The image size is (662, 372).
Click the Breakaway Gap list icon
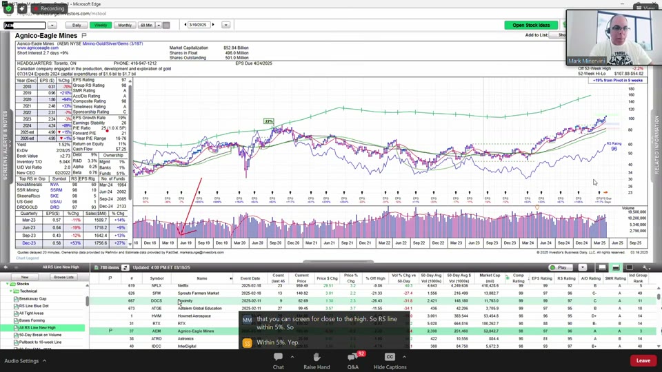click(16, 298)
